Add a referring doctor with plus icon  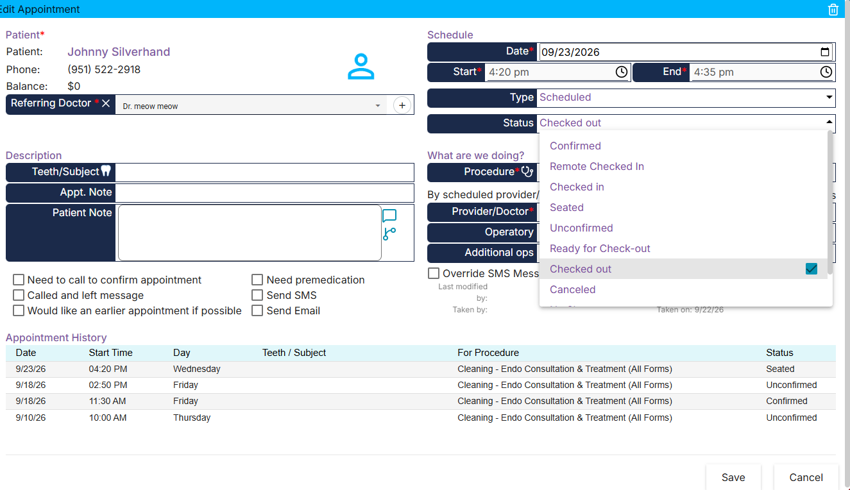click(402, 105)
